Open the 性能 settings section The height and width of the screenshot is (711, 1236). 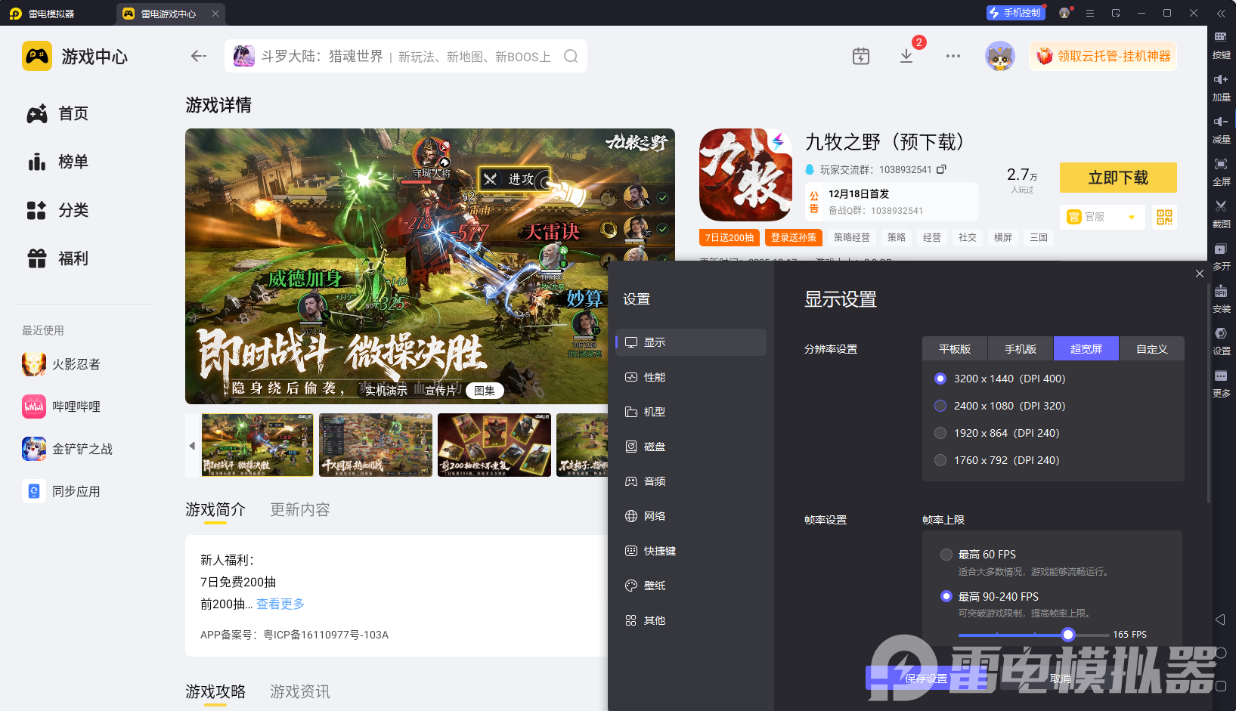[655, 377]
